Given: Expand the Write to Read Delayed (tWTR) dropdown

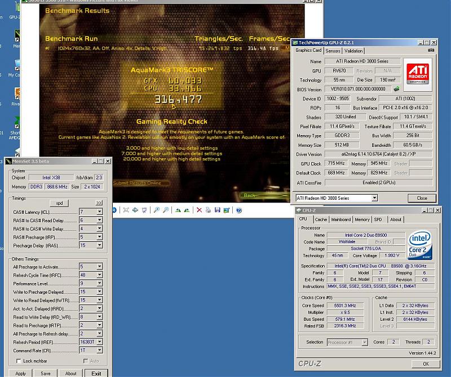Looking at the screenshot, I should coord(100,300).
